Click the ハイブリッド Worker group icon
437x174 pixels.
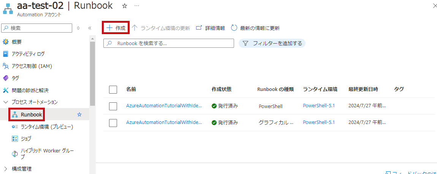(x=15, y=154)
